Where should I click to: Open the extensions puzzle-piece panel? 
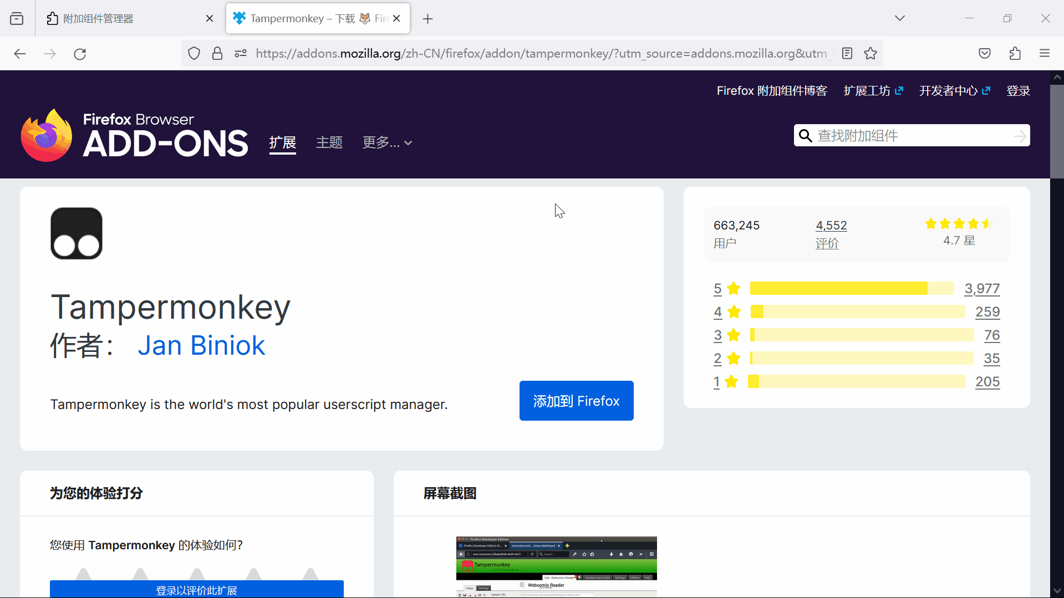click(x=1015, y=53)
